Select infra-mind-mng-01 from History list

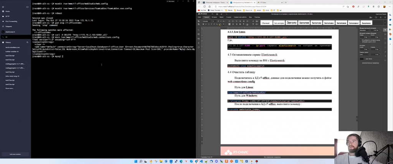point(12,76)
